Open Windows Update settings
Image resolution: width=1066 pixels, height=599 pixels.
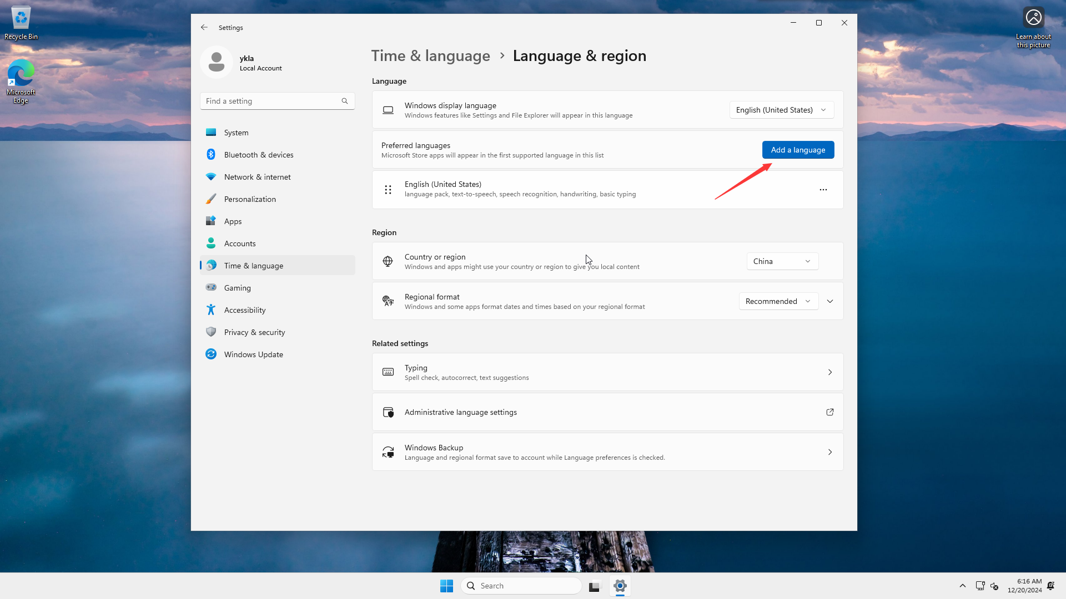click(x=278, y=354)
